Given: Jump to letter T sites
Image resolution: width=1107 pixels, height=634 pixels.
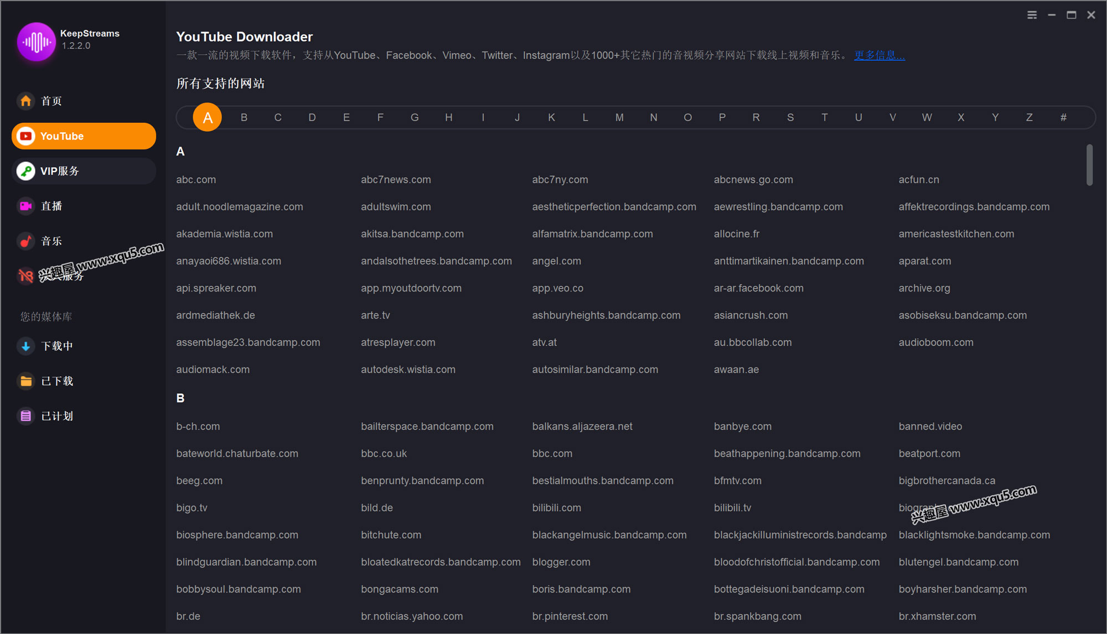Looking at the screenshot, I should point(825,117).
